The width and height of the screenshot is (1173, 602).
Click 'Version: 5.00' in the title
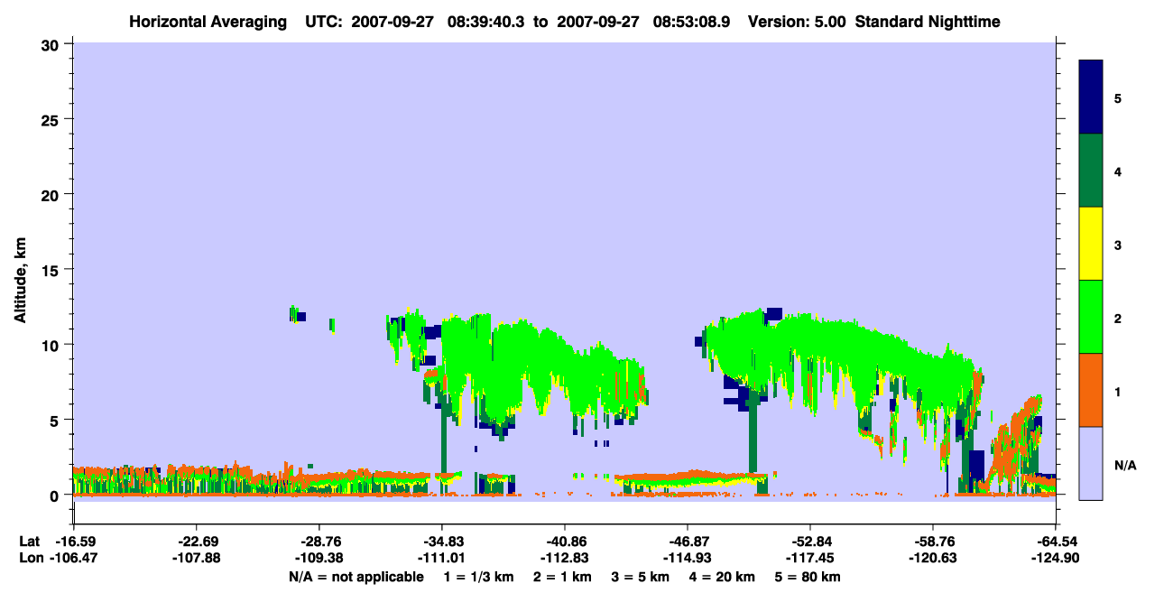[797, 21]
